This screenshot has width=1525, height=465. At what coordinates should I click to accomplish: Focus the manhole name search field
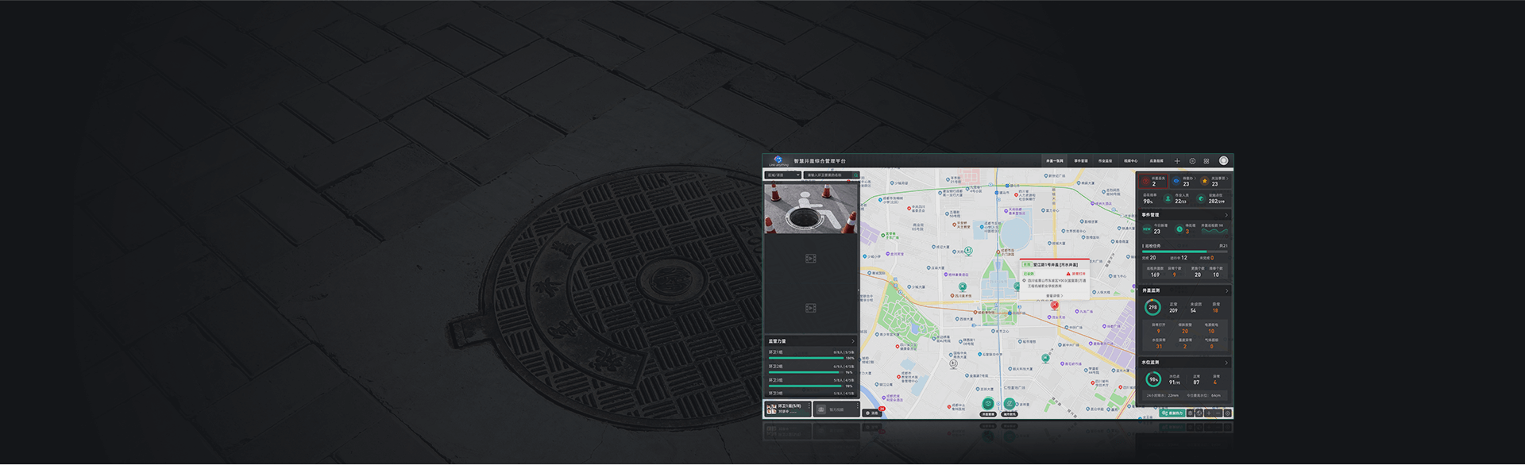pyautogui.click(x=828, y=175)
